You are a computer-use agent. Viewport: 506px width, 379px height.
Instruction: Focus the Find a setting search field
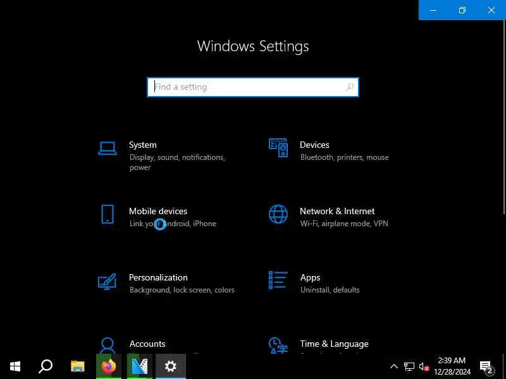pyautogui.click(x=252, y=87)
